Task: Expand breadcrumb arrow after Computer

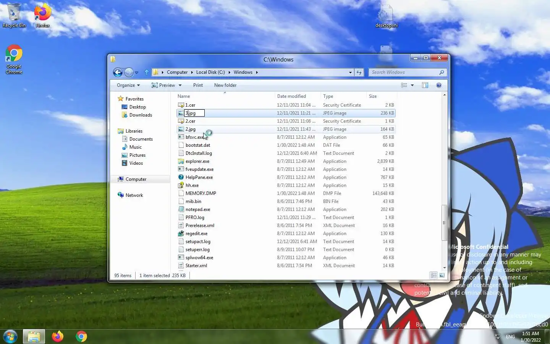Action: tap(192, 72)
